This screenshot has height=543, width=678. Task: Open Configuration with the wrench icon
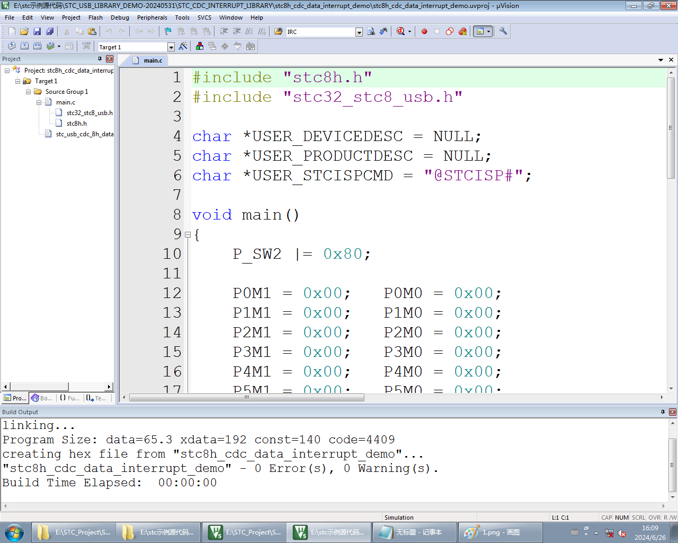click(503, 32)
